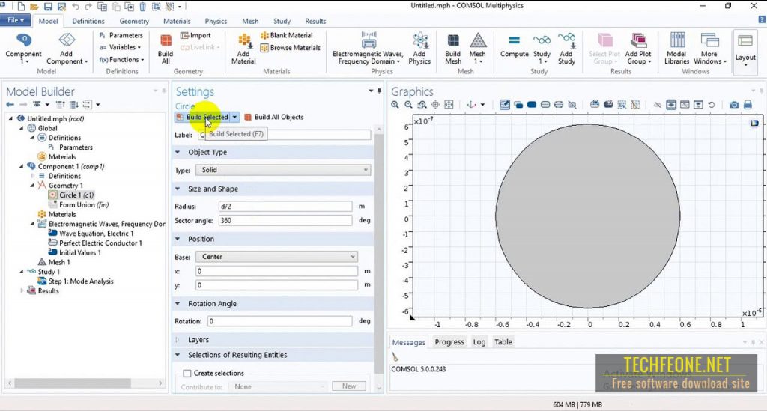Click Zoom Extents in Graphics toolbar
This screenshot has width=767, height=411.
[x=449, y=105]
